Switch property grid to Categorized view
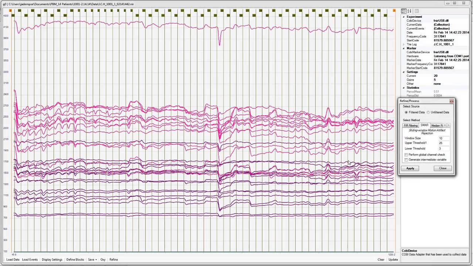 pyautogui.click(x=404, y=11)
